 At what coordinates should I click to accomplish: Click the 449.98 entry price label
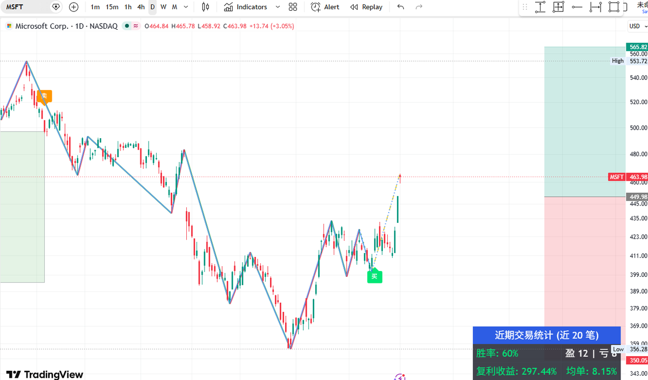click(x=637, y=196)
